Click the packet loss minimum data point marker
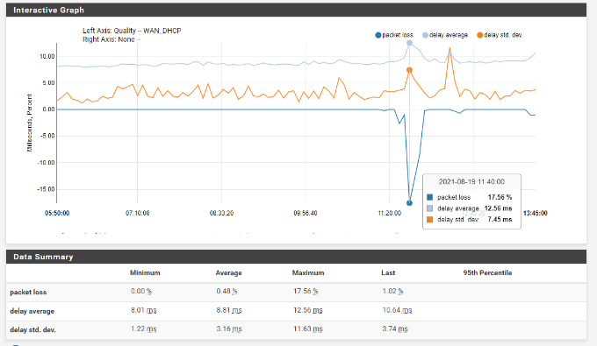The image size is (597, 346). click(409, 203)
